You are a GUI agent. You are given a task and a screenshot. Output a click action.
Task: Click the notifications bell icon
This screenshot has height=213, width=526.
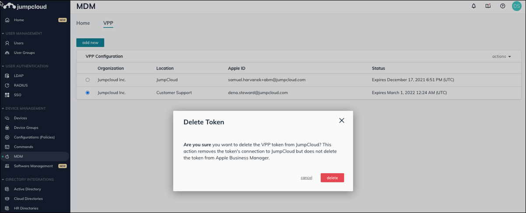point(473,6)
